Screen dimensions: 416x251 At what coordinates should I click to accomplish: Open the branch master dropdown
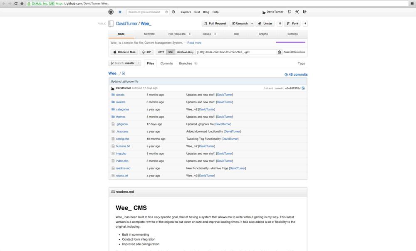click(x=125, y=63)
